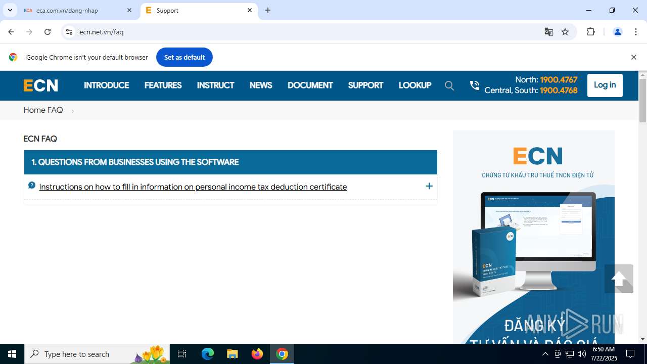Click the Windows Start button
Screen dimensions: 647x364
point(12,354)
